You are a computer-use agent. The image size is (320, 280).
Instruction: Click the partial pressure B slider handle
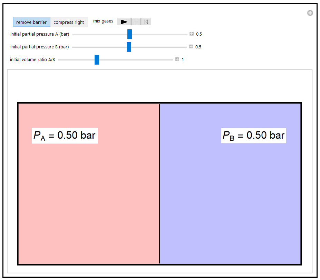click(129, 47)
